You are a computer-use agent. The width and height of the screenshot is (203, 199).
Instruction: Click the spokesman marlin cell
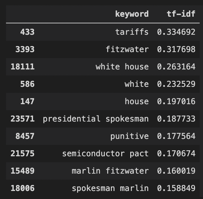(x=110, y=188)
